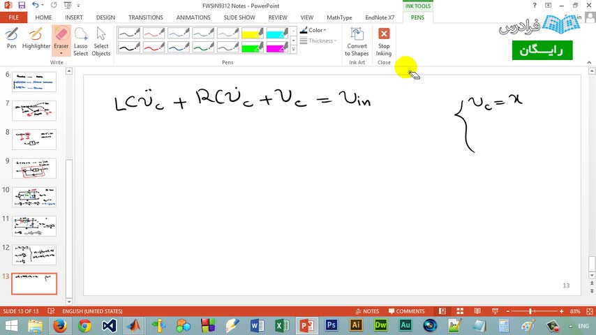The height and width of the screenshot is (335, 596).
Task: Open ribbon display options
Action: [x=548, y=6]
